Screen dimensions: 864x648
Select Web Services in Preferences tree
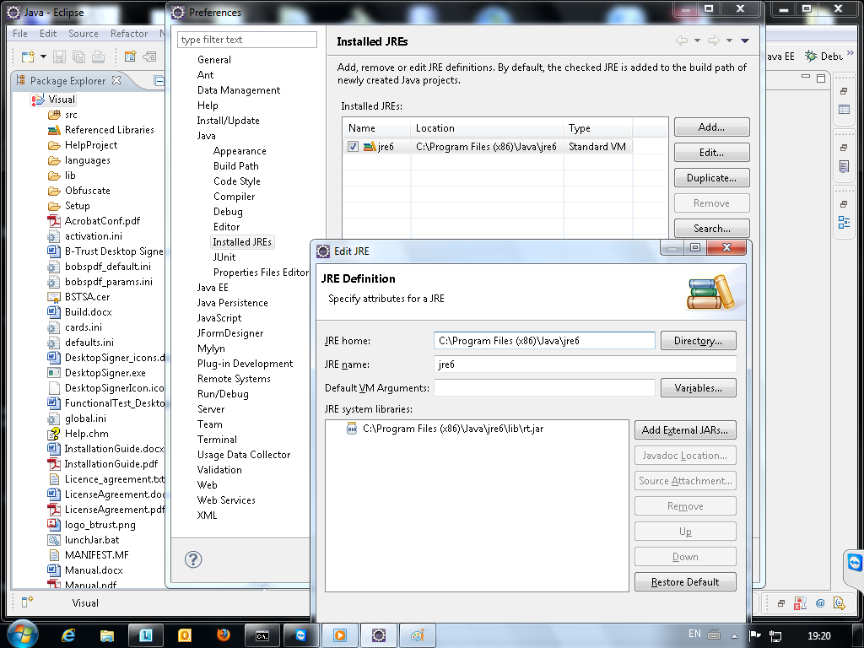coord(226,500)
